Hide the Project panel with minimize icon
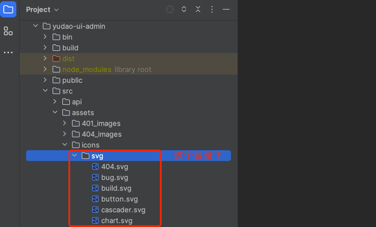376x227 pixels. (x=226, y=10)
